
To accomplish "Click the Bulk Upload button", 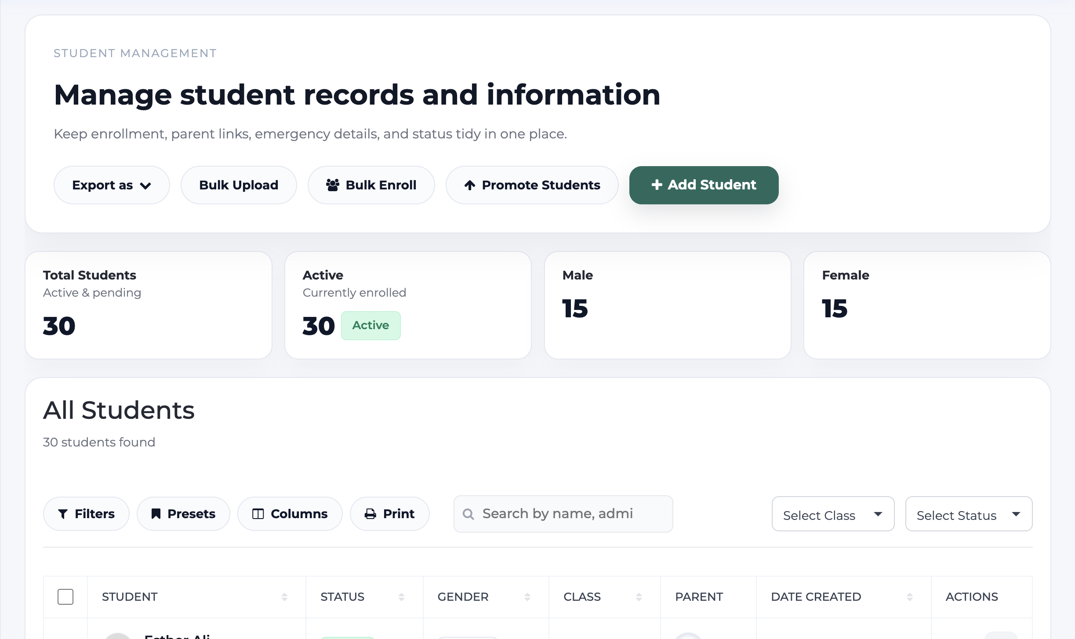I will [238, 185].
